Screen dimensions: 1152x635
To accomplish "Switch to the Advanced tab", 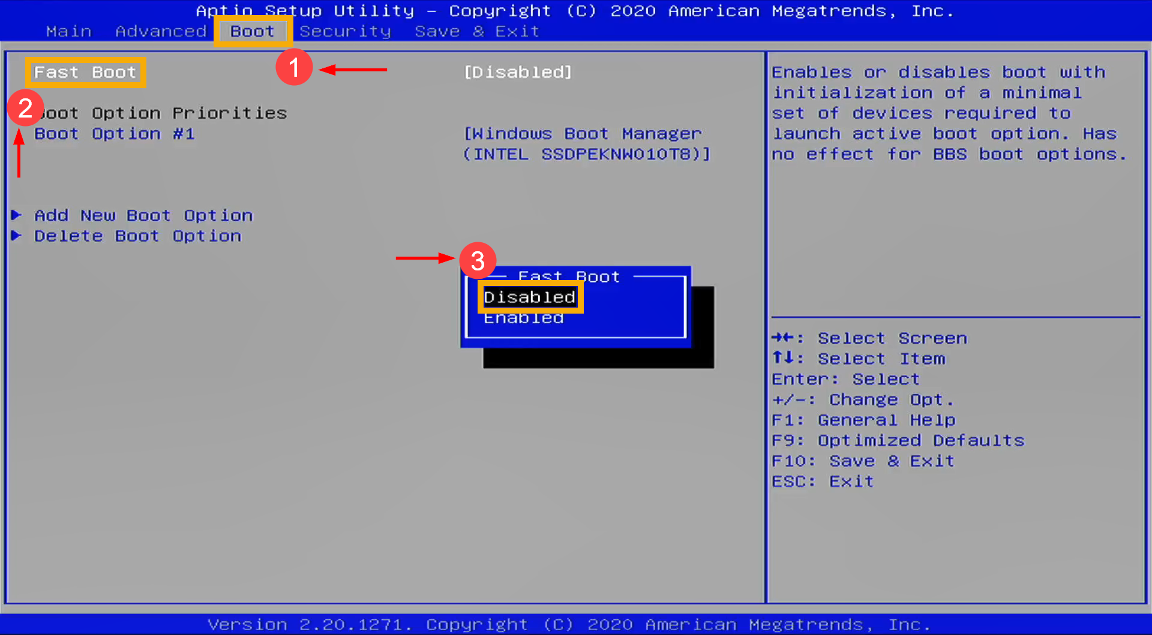I will click(x=160, y=31).
